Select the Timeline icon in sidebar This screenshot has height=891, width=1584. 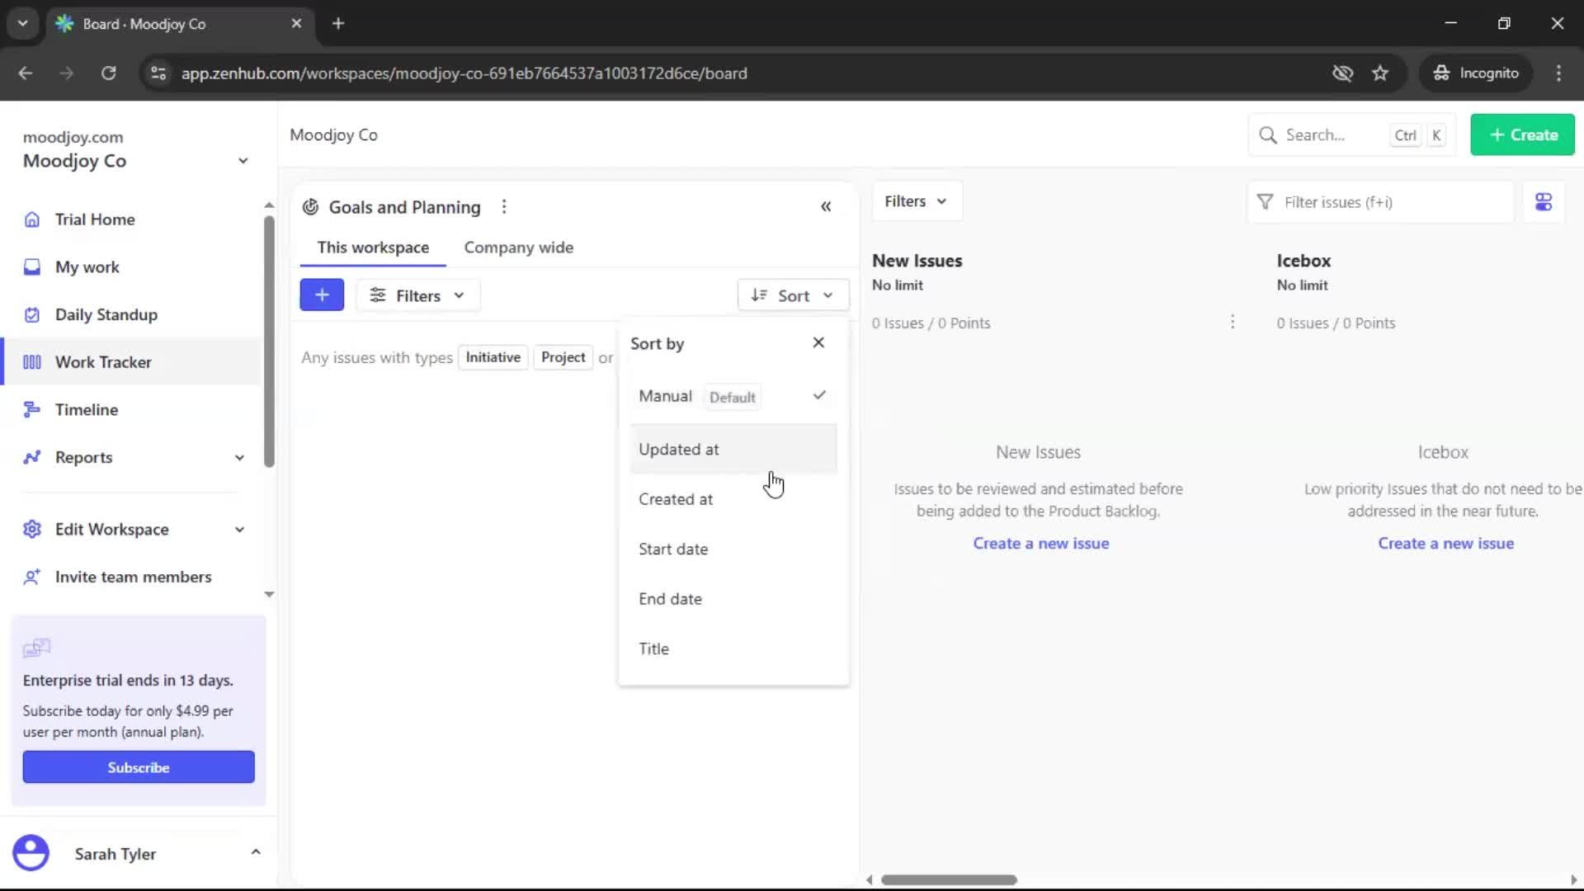tap(31, 409)
